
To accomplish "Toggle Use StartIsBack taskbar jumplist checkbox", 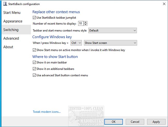I will [x=35, y=18].
